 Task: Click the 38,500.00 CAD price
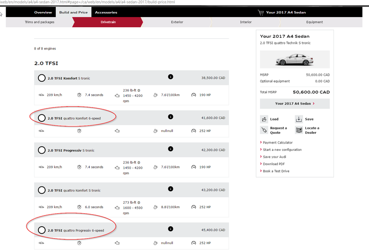pyautogui.click(x=213, y=78)
